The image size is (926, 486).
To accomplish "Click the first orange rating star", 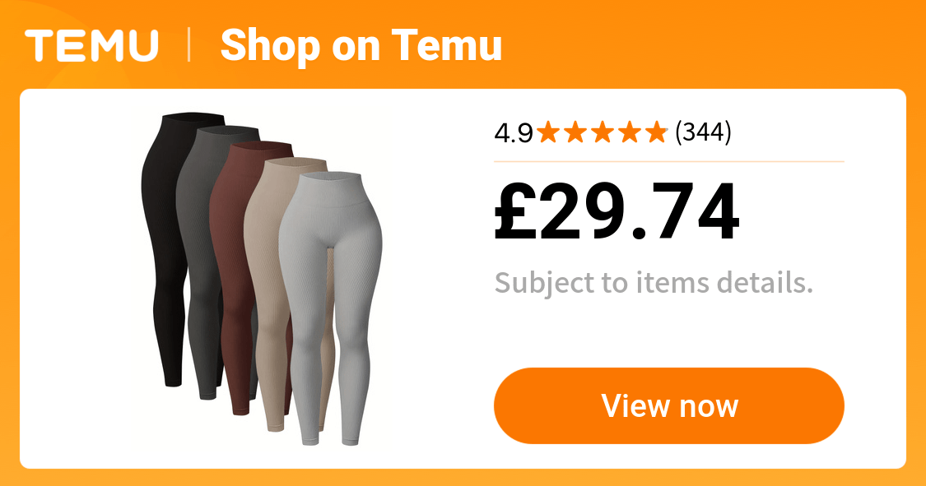I will 548,132.
